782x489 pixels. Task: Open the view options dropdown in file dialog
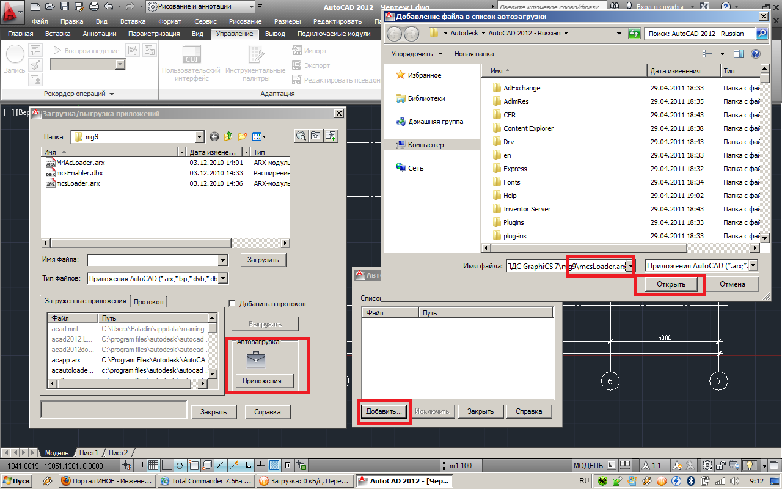(722, 54)
